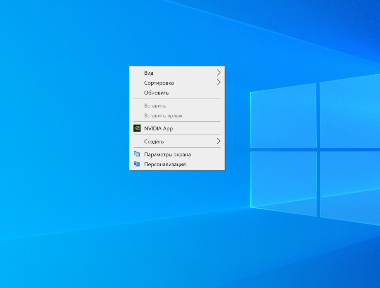Select Обновить to refresh the desktop
This screenshot has height=288, width=380.
pos(156,93)
